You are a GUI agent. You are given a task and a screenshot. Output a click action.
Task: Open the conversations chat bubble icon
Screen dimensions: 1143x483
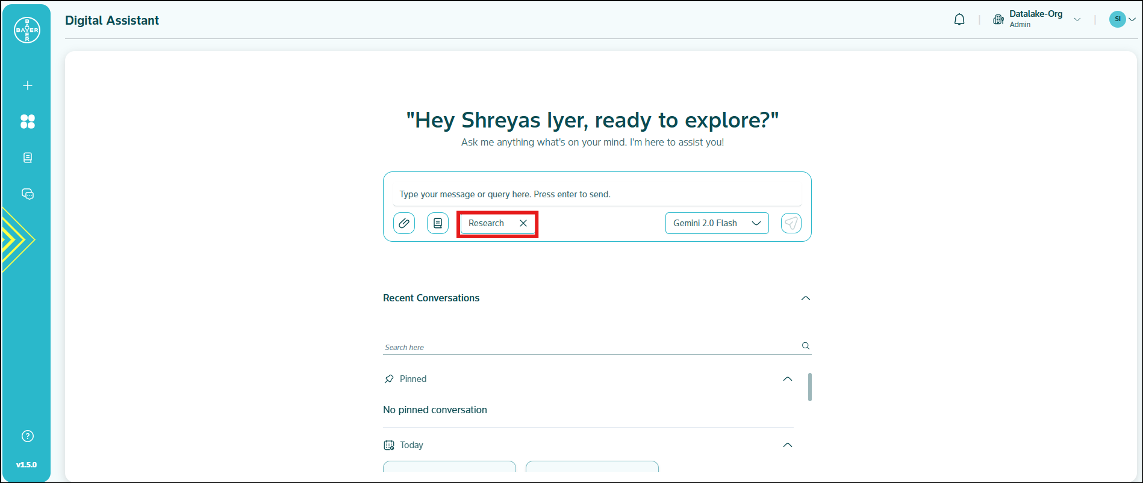[28, 194]
